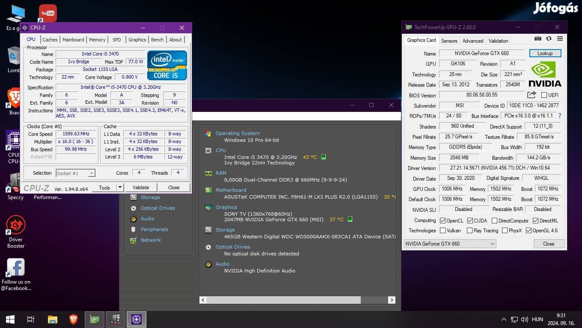Open File Explorer from the taskbar

[x=52, y=319]
